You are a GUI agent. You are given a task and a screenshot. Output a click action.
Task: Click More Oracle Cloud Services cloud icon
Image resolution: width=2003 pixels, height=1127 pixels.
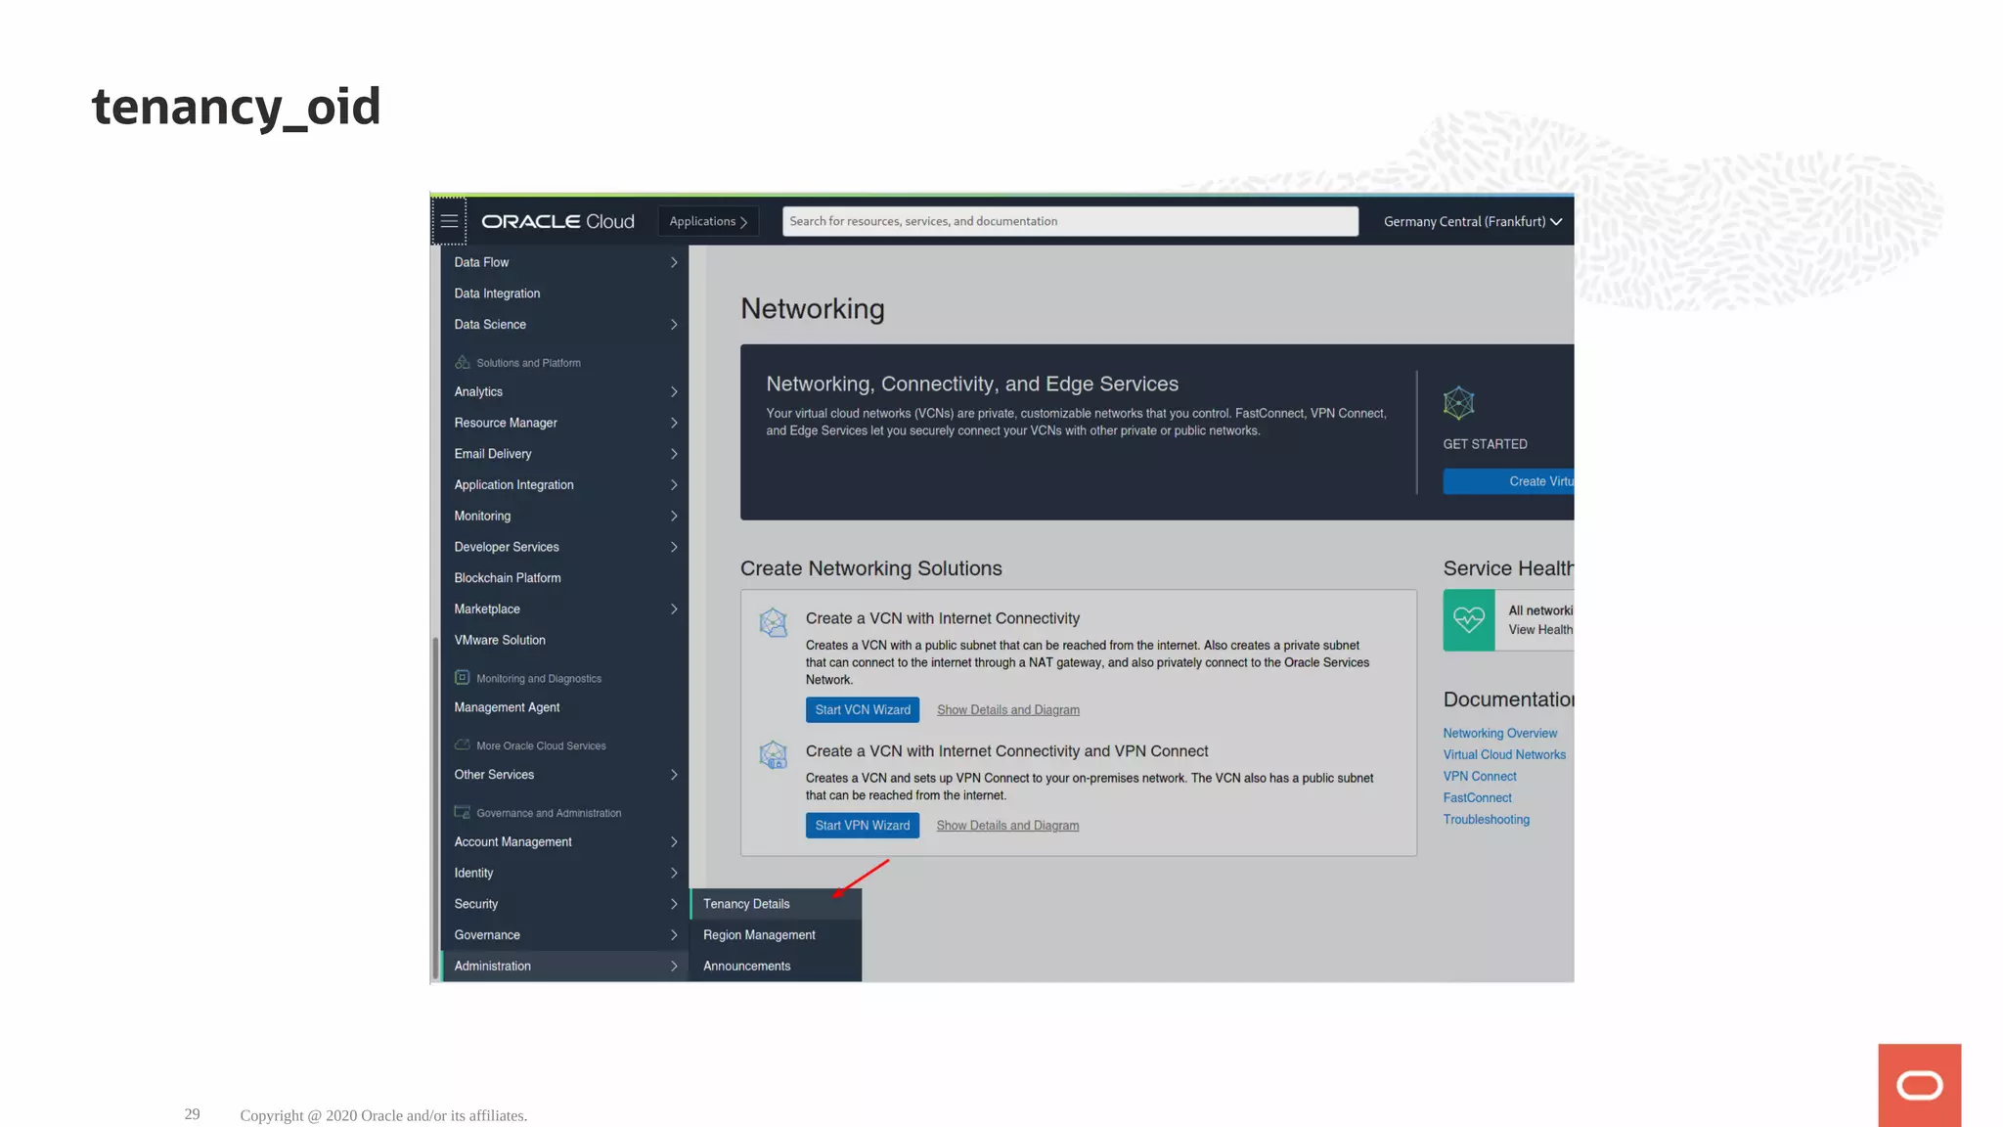tap(463, 744)
